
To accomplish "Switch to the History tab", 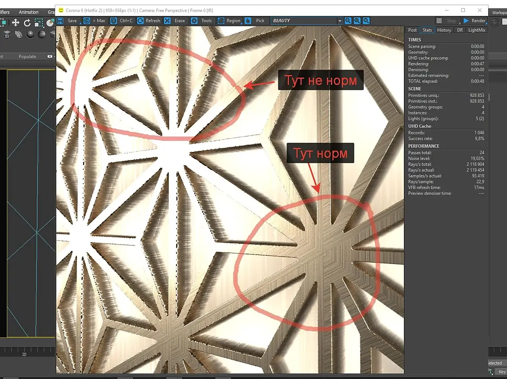I will pos(444,30).
